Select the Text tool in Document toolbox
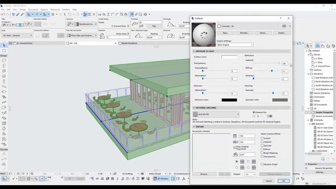 (4, 154)
